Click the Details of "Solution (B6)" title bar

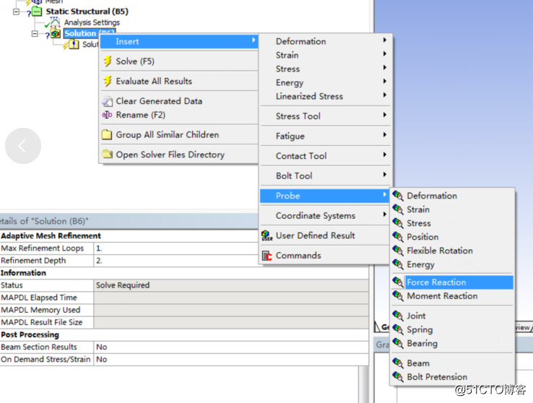129,221
